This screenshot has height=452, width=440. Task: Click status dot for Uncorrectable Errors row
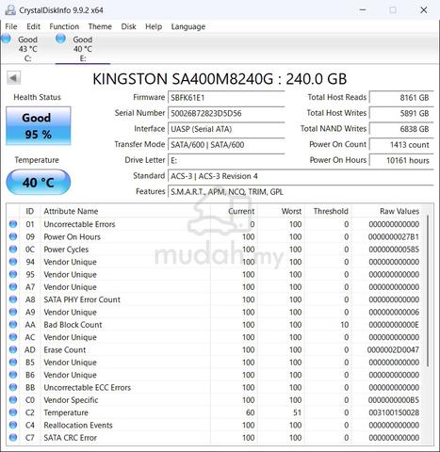pos(13,224)
